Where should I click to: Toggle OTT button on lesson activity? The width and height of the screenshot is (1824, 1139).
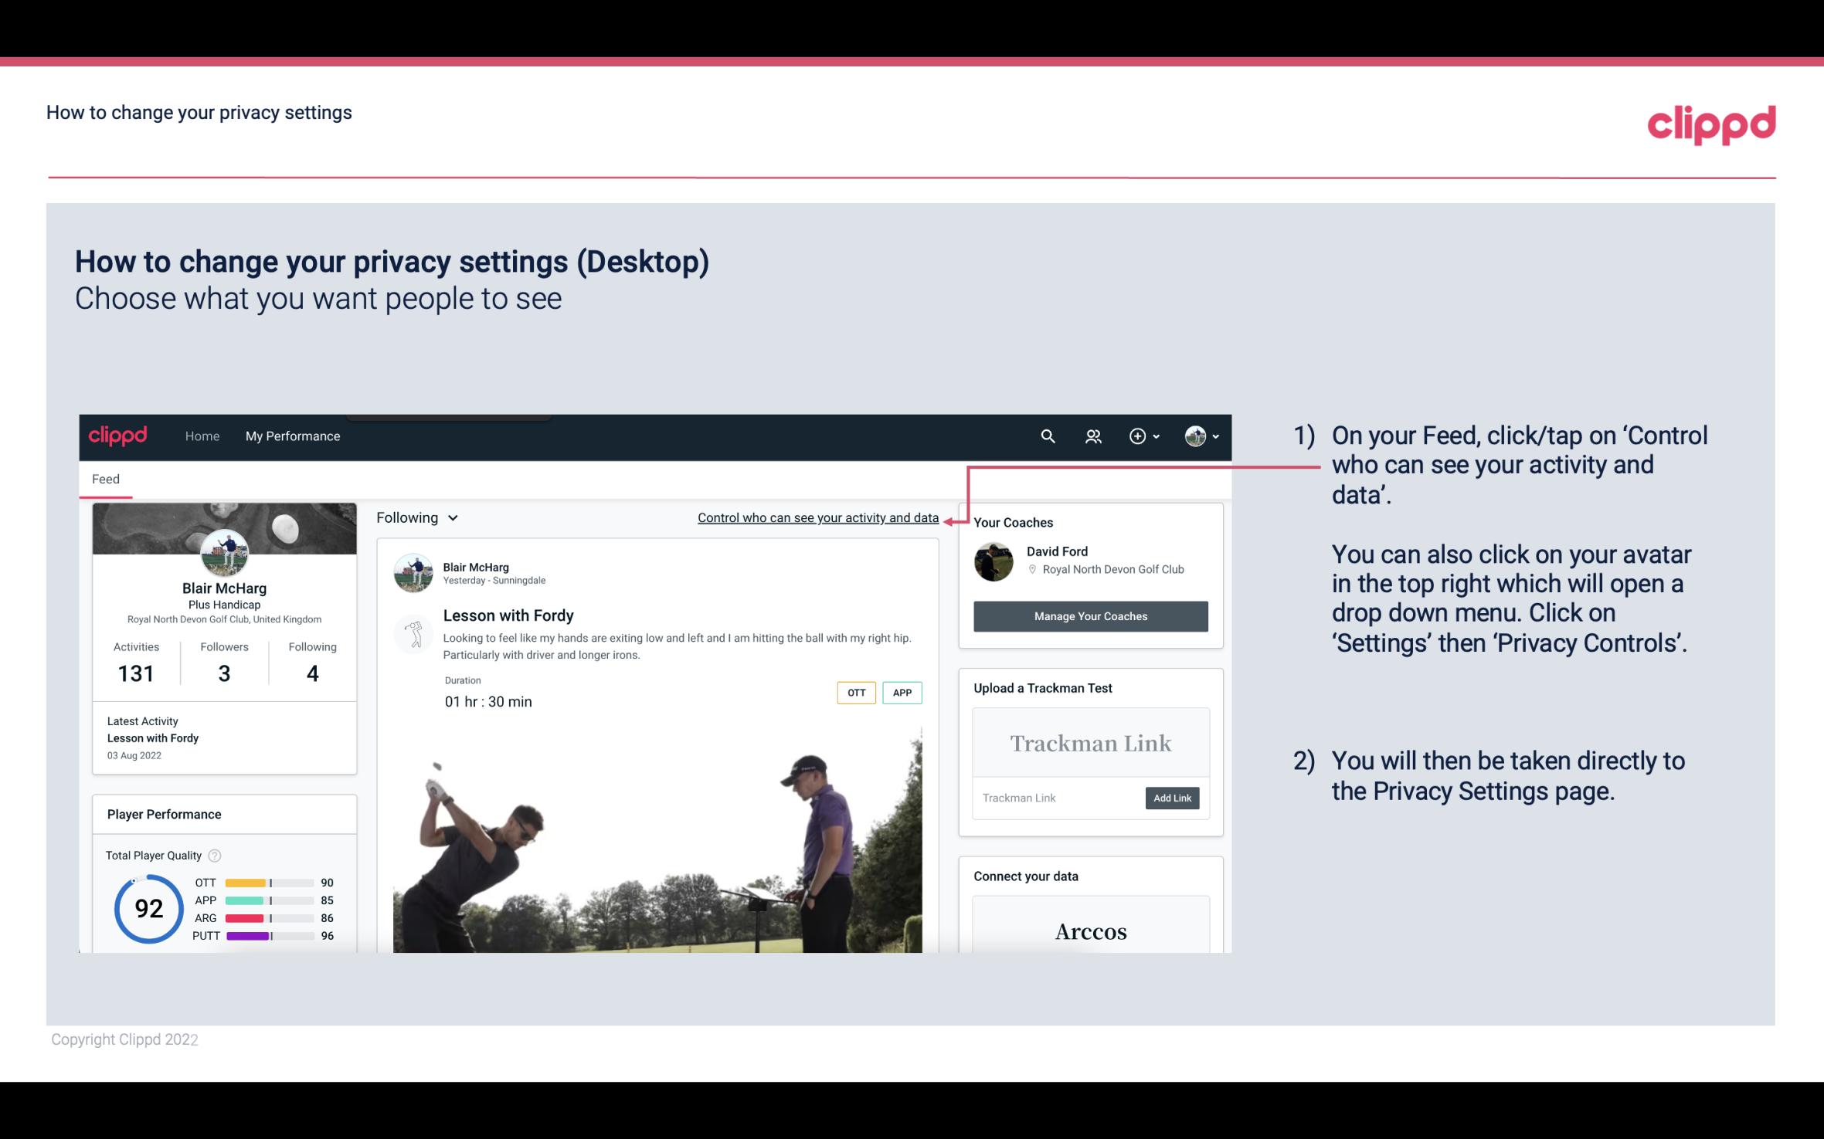point(854,693)
